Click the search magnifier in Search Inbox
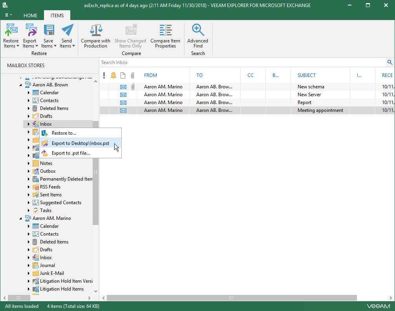395x311 pixels. coord(390,62)
